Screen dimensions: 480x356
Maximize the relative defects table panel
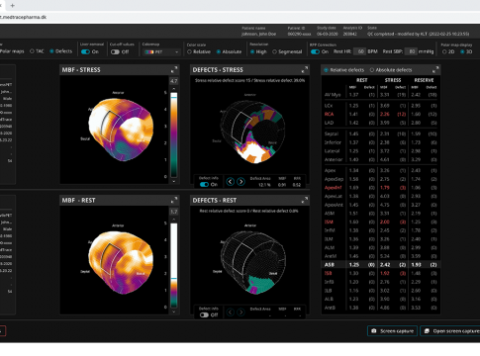point(435,70)
